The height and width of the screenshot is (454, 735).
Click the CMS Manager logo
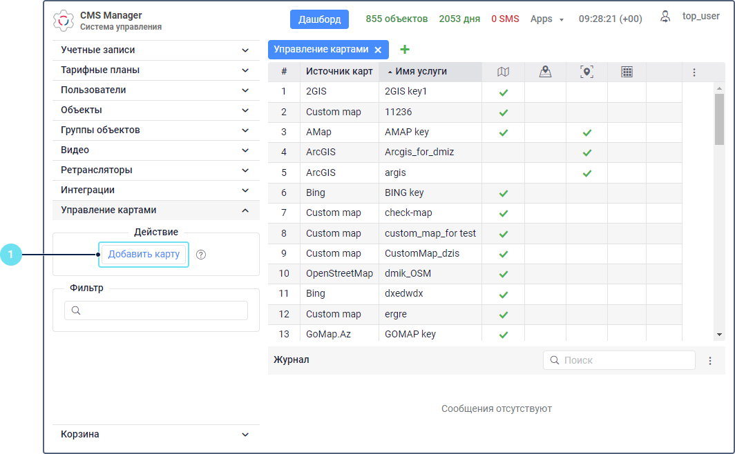(x=63, y=21)
